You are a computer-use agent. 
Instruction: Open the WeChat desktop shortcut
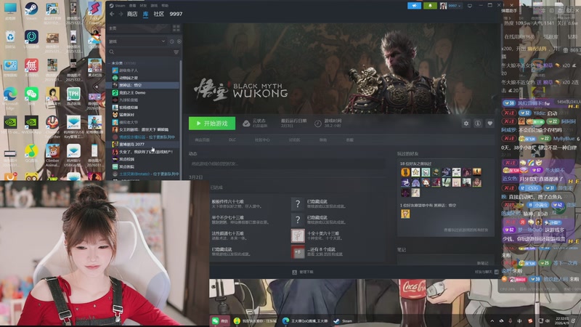[x=31, y=97]
